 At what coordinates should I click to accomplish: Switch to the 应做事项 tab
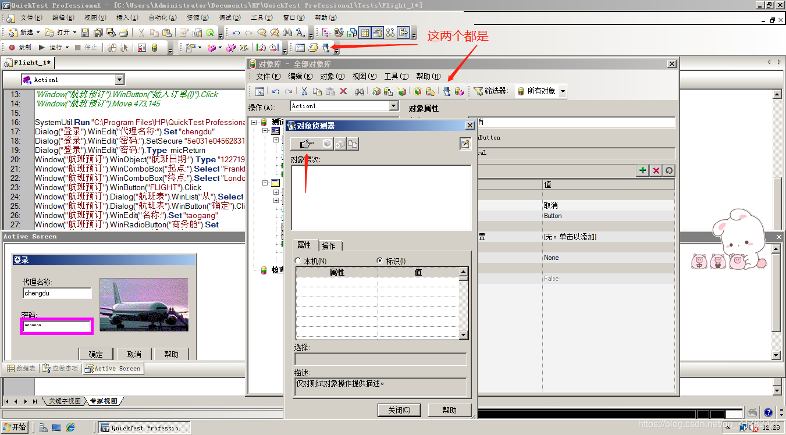pos(60,368)
